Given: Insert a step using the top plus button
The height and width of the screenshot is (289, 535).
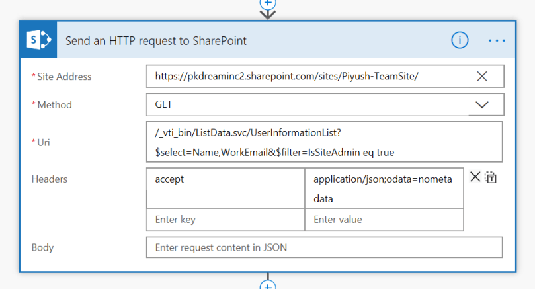Looking at the screenshot, I should pyautogui.click(x=268, y=4).
